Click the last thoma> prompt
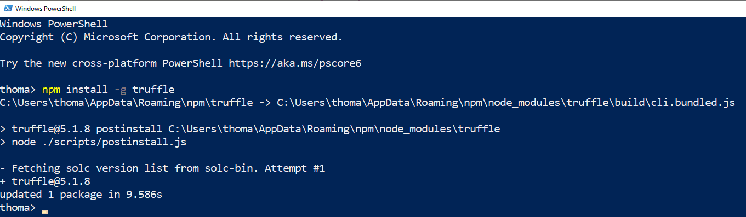Image resolution: width=746 pixels, height=217 pixels. pyautogui.click(x=18, y=208)
